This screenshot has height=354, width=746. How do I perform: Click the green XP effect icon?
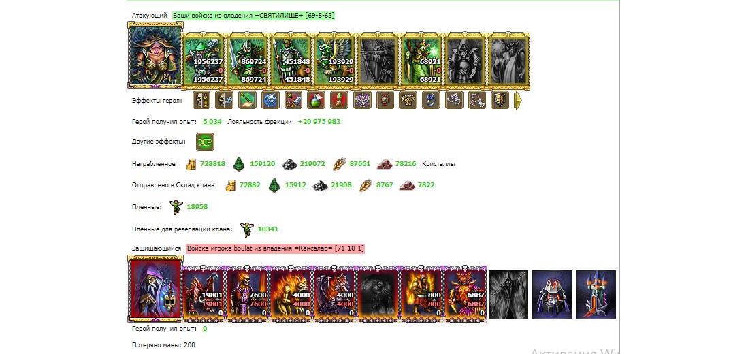tap(205, 142)
